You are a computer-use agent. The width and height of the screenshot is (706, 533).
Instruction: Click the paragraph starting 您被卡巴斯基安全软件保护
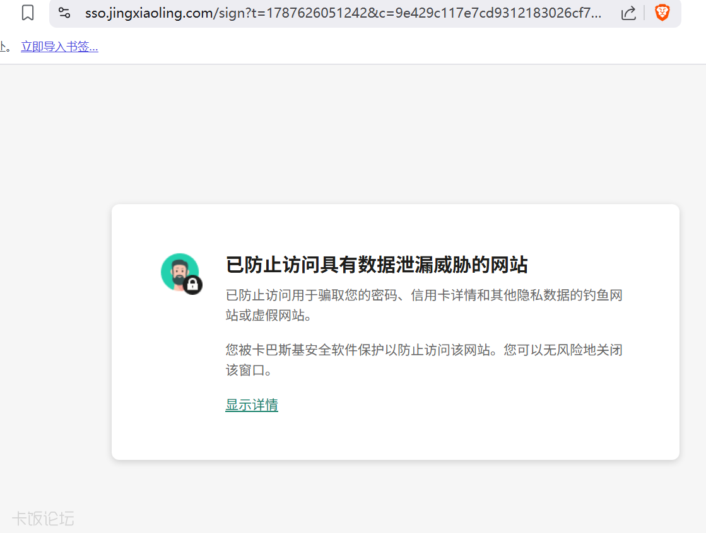[424, 360]
